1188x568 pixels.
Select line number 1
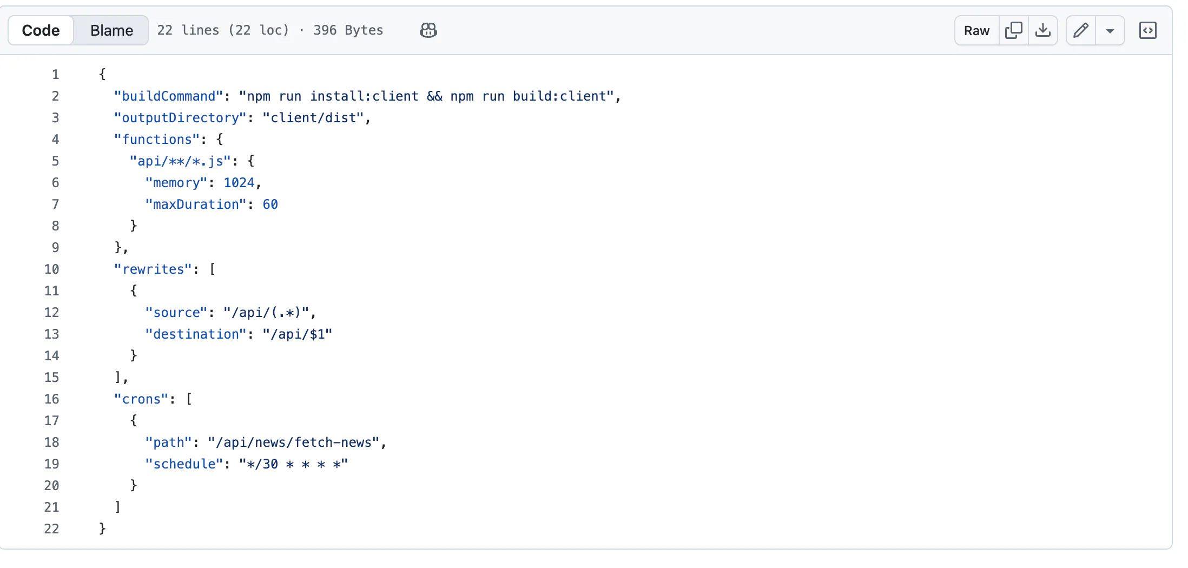pyautogui.click(x=55, y=74)
